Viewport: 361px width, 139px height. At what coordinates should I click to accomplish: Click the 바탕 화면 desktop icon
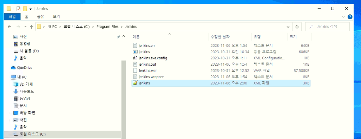pos(16,113)
